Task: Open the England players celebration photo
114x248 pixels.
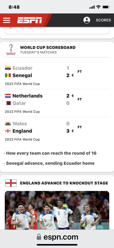Action: click(x=57, y=210)
